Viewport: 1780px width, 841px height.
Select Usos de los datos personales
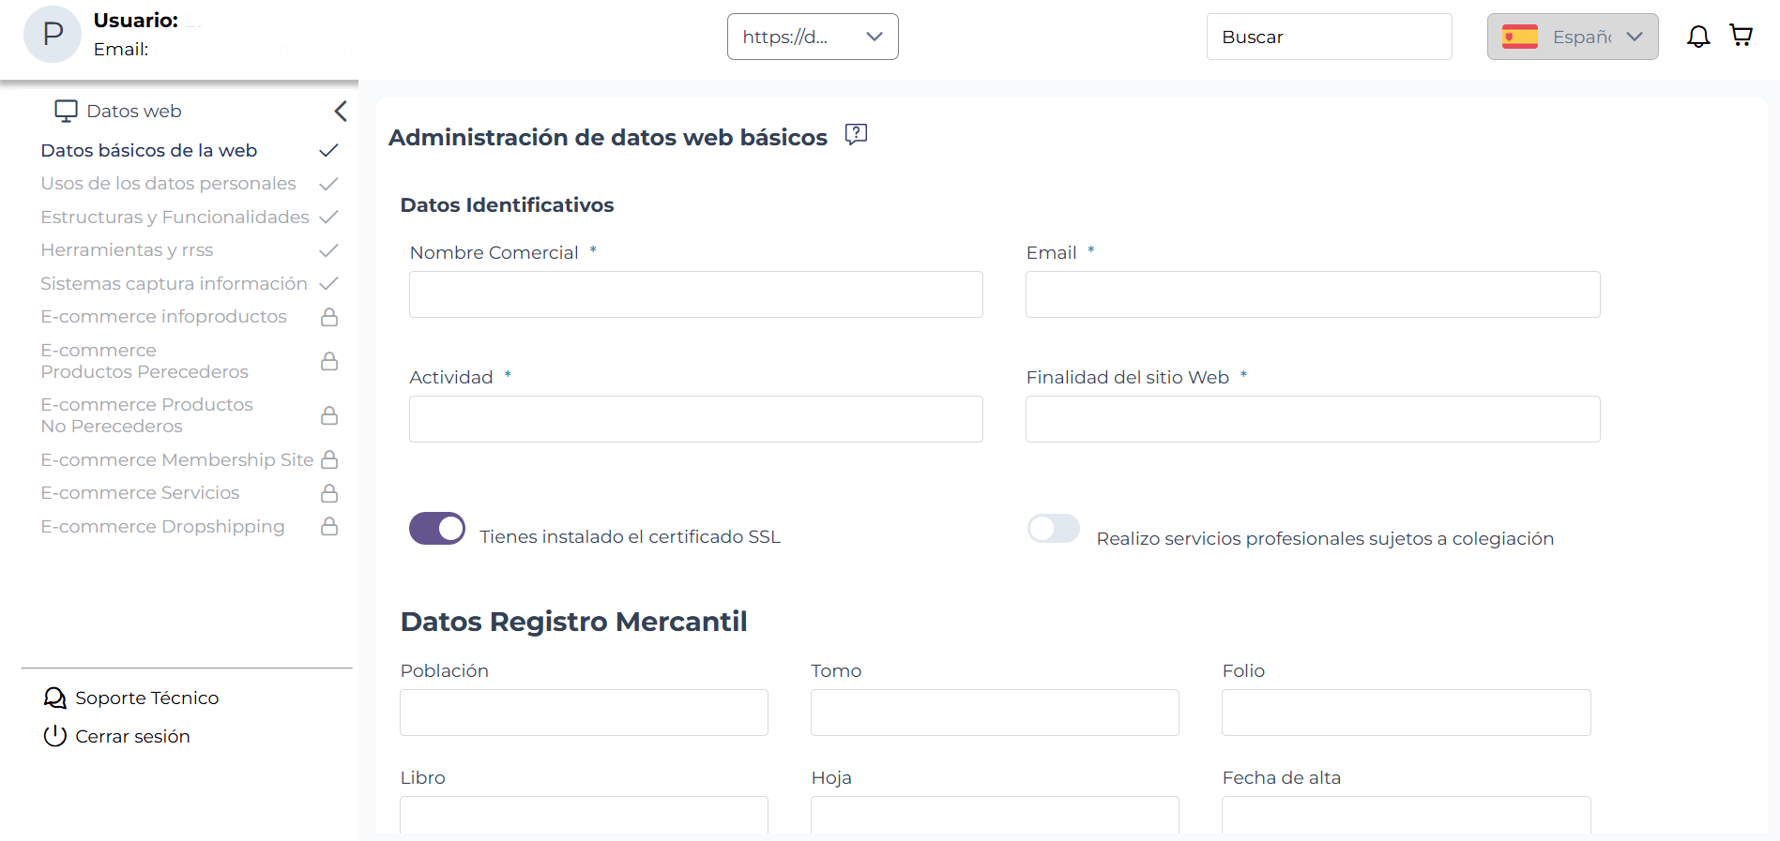[x=169, y=184]
